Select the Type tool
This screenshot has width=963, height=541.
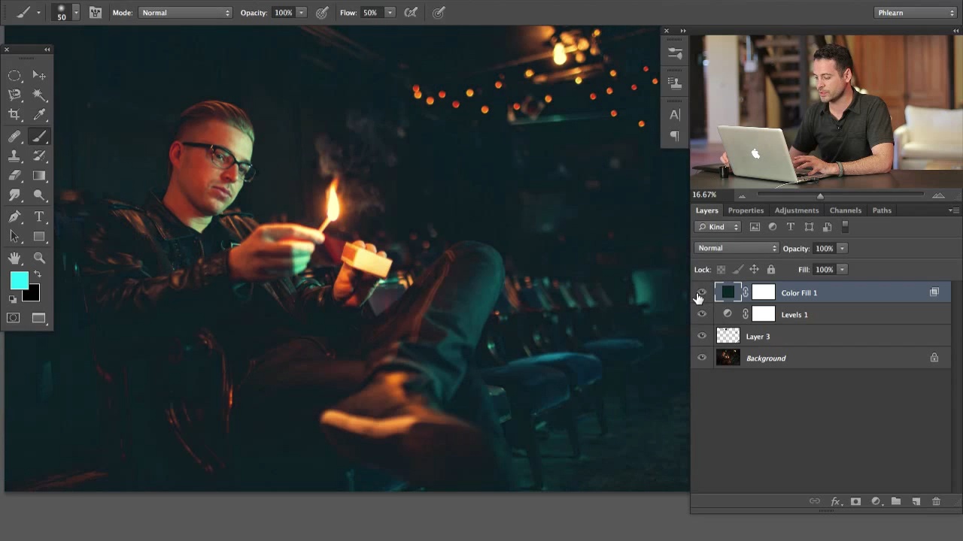click(39, 217)
